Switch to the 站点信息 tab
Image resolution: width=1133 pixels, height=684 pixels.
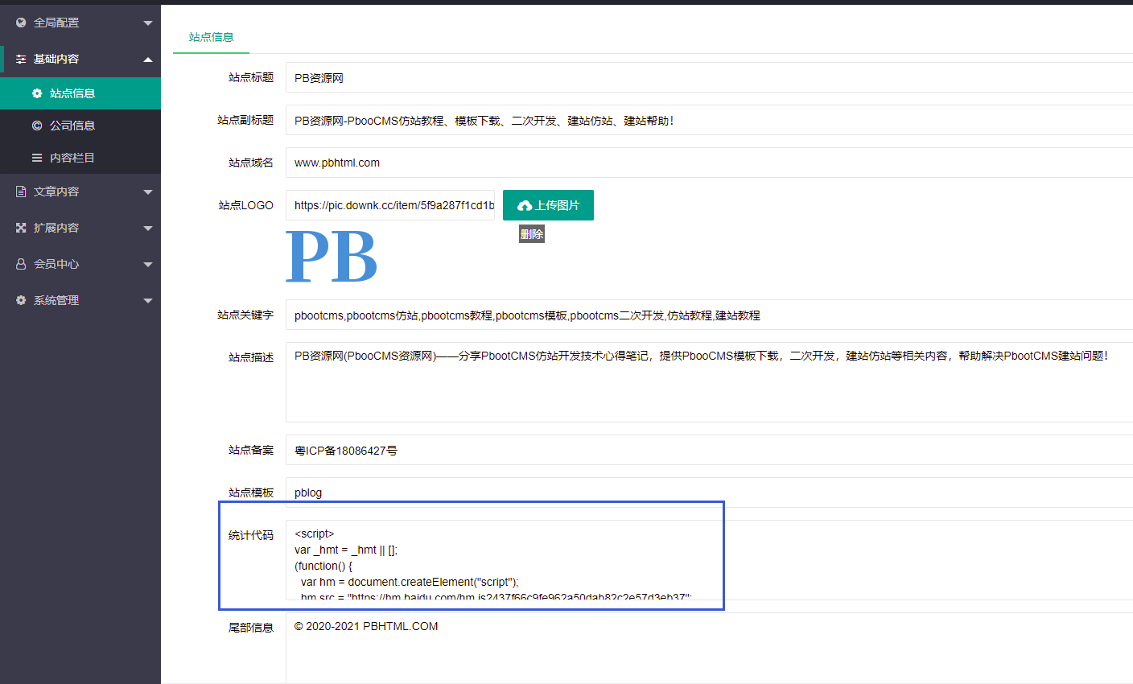click(x=211, y=37)
